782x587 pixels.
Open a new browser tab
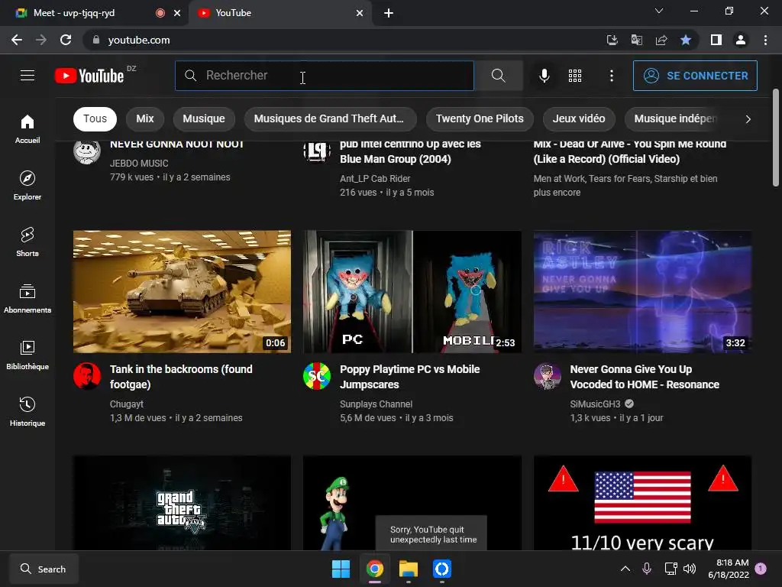389,13
